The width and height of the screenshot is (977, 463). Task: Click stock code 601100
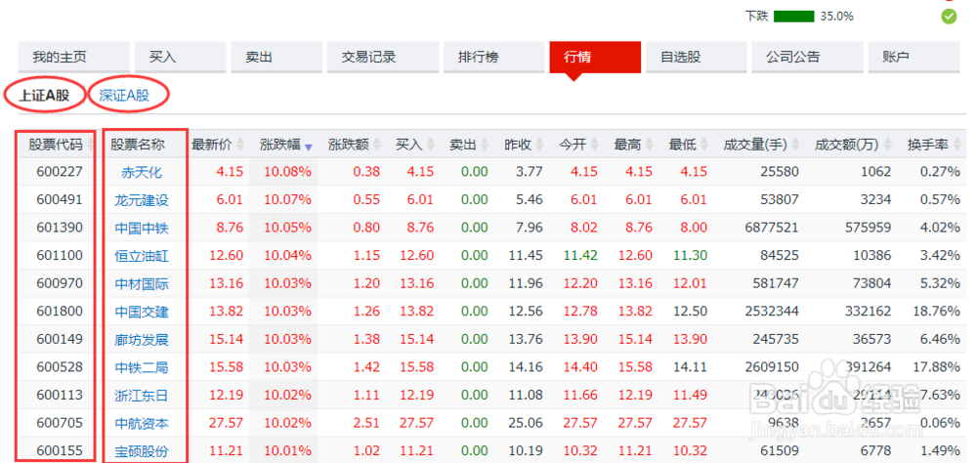60,255
